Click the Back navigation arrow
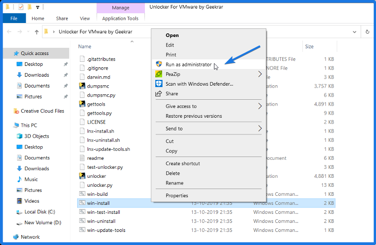 click(x=9, y=32)
